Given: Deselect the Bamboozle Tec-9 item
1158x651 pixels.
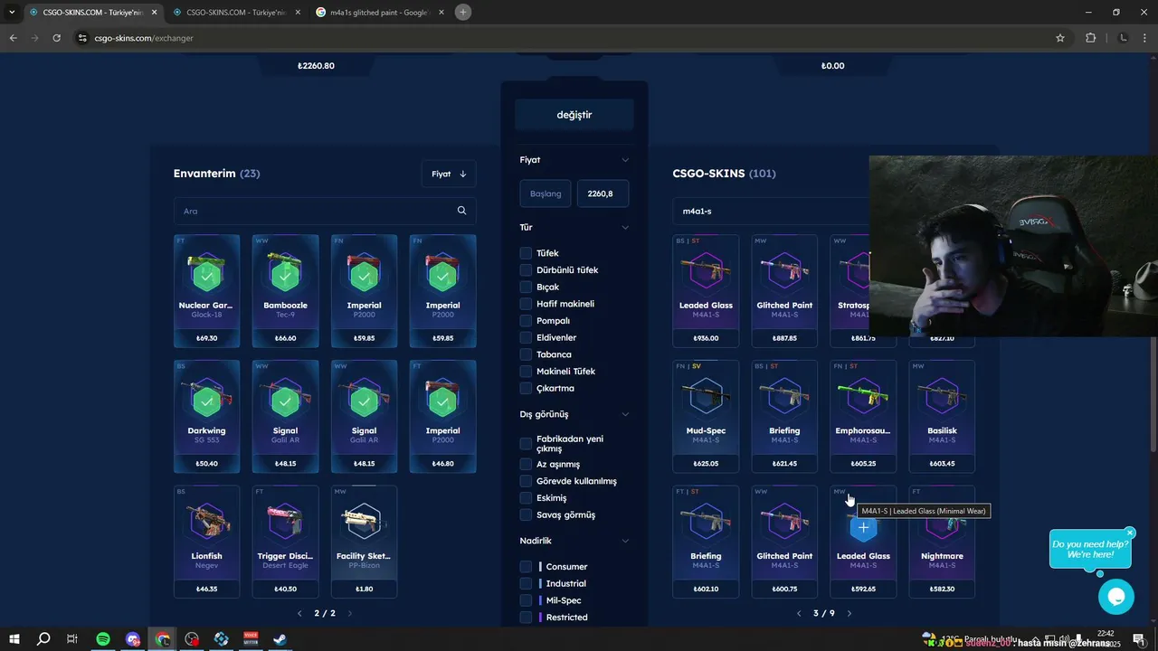Looking at the screenshot, I should 285,291.
